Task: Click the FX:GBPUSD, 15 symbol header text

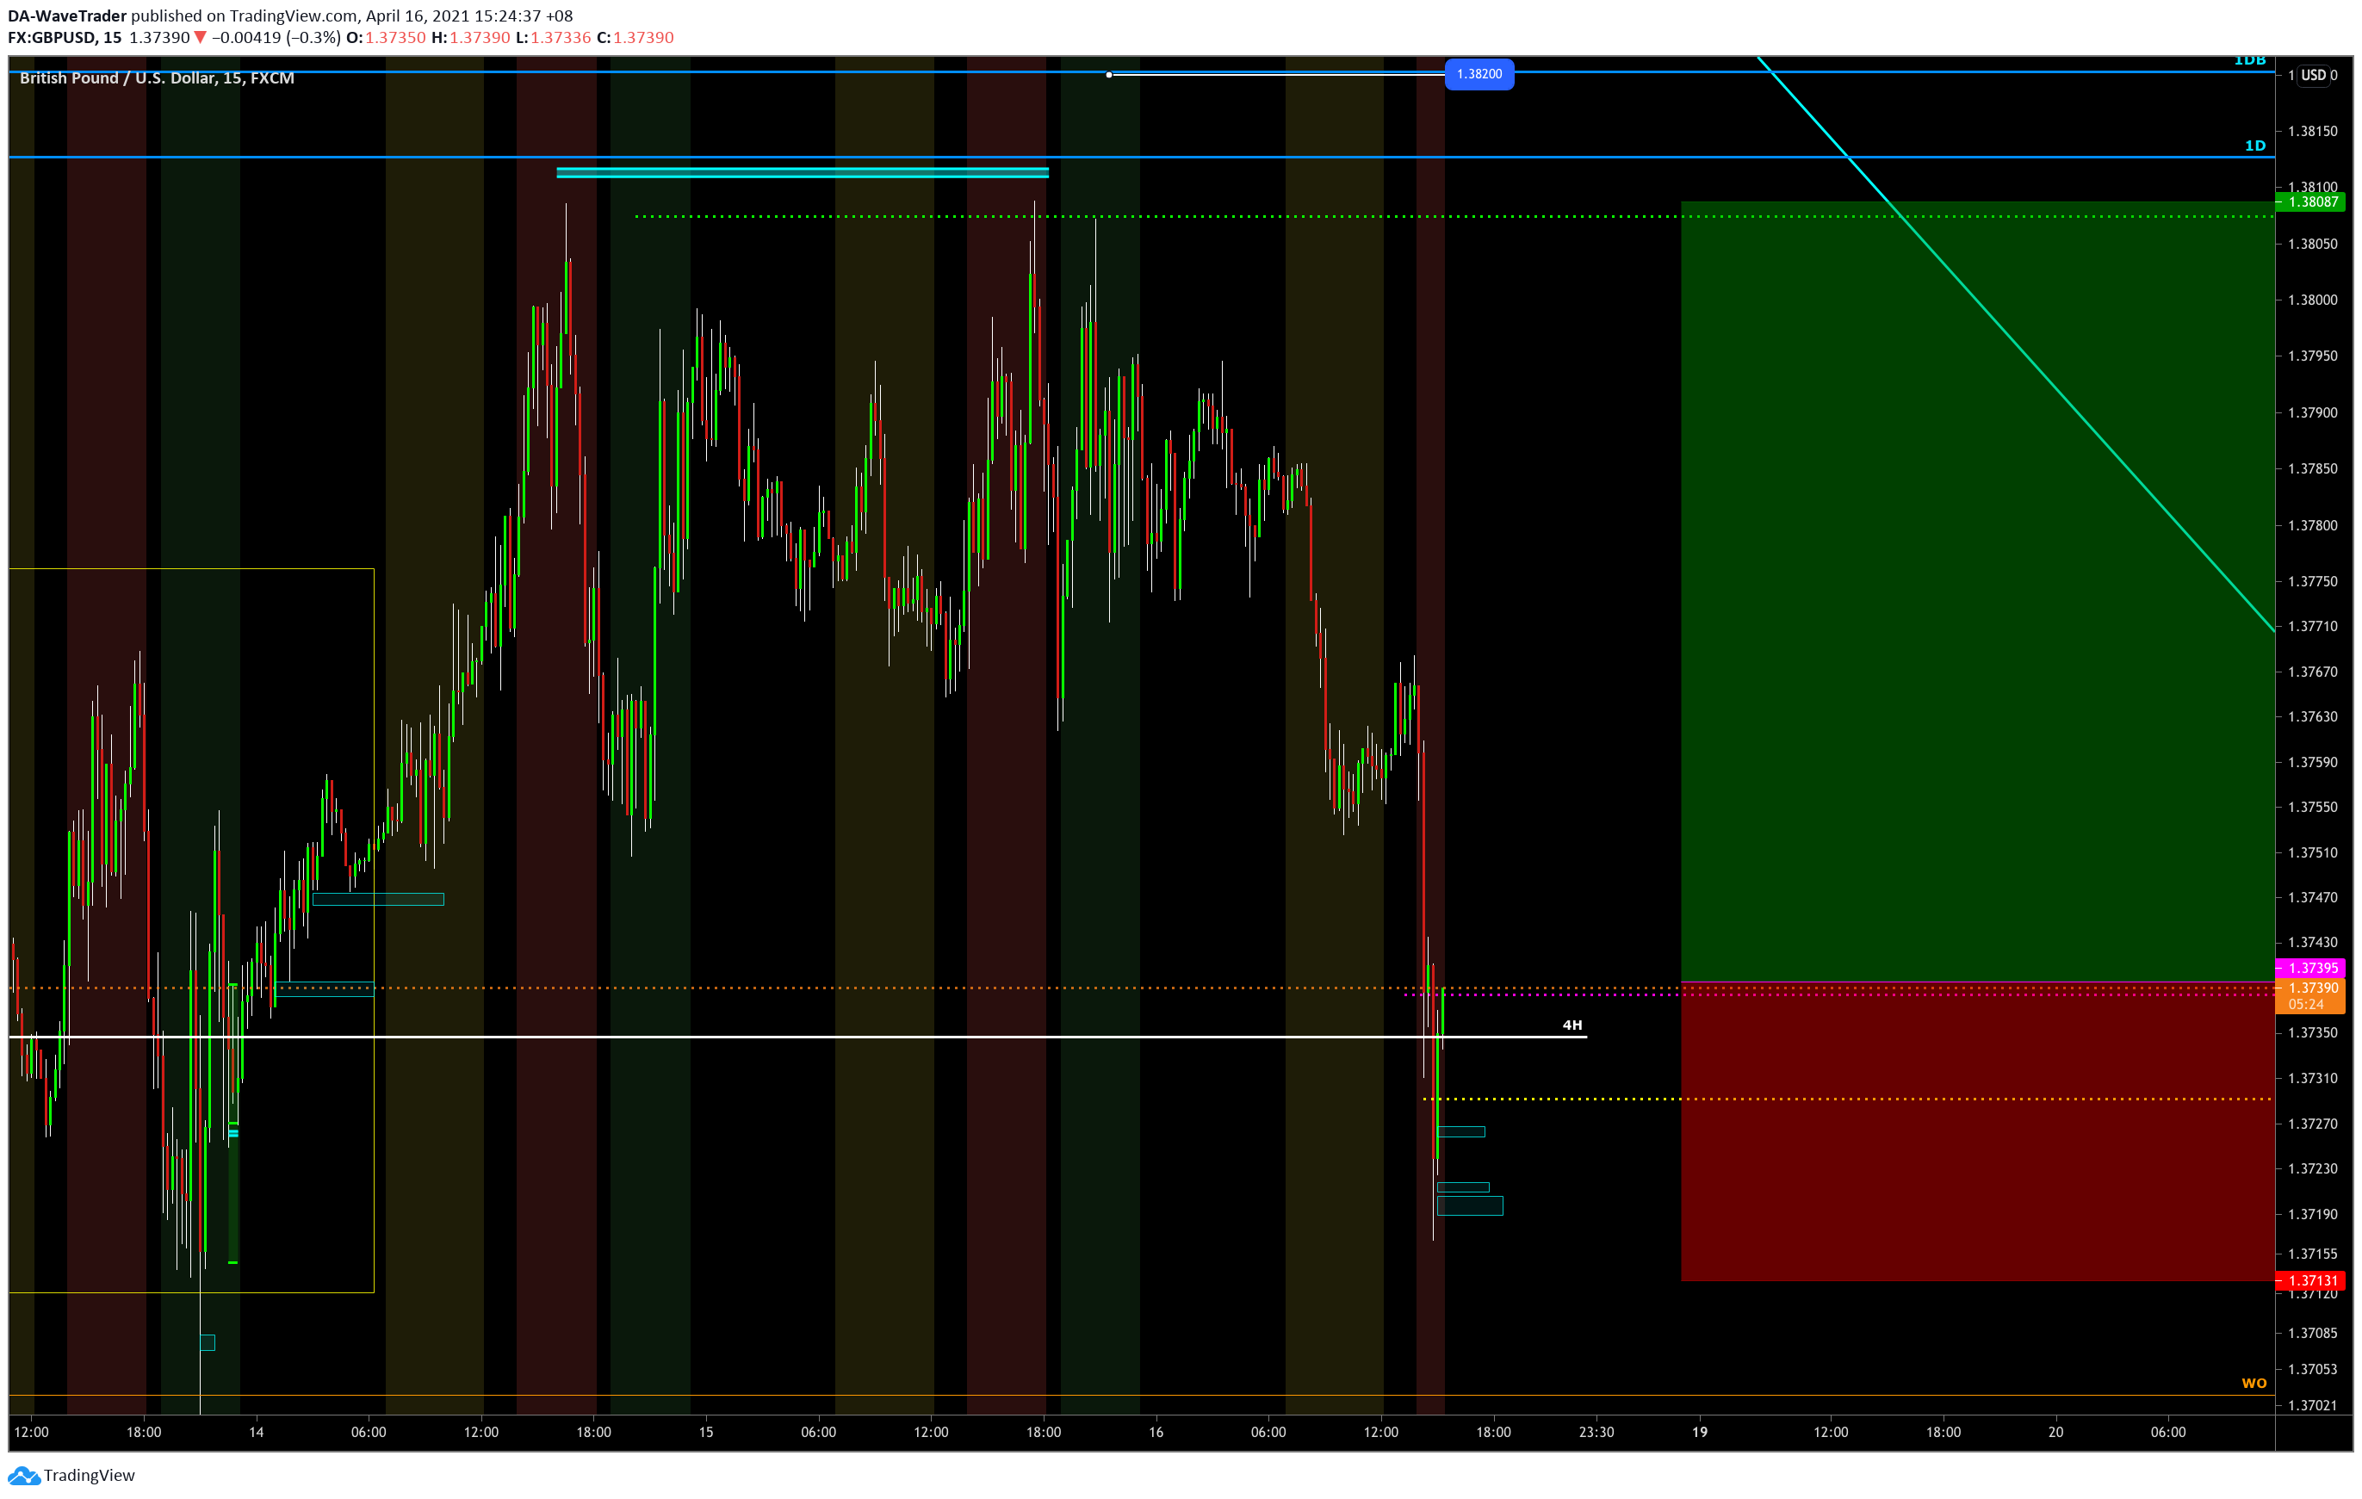Action: click(65, 37)
